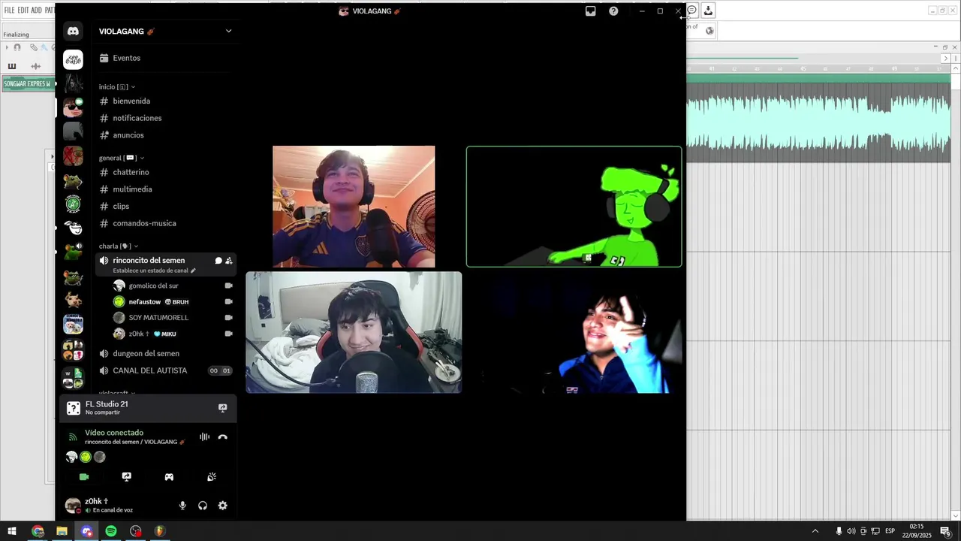Click the system tray microphone icon

click(x=839, y=531)
